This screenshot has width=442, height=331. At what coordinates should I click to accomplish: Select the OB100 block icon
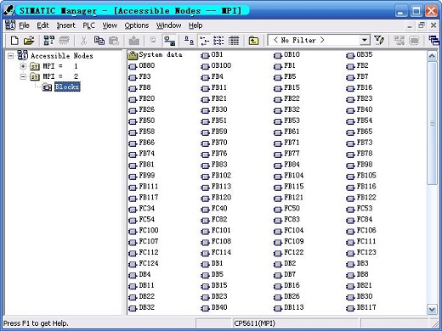[205, 66]
